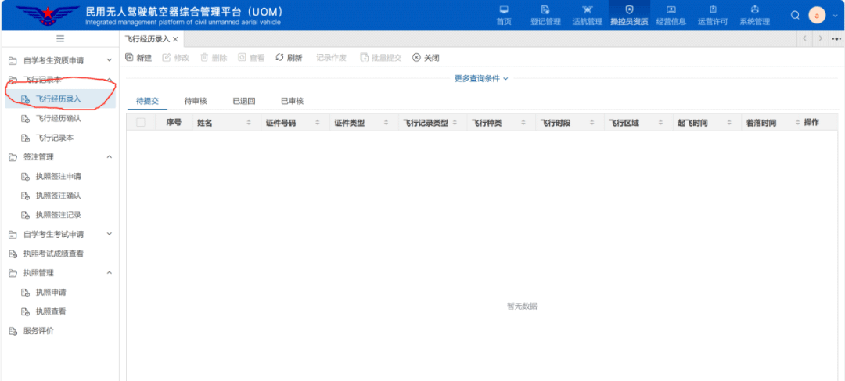Sort the table by 飞行时段 column
Viewport: 845px width, 381px height.
tap(592, 123)
